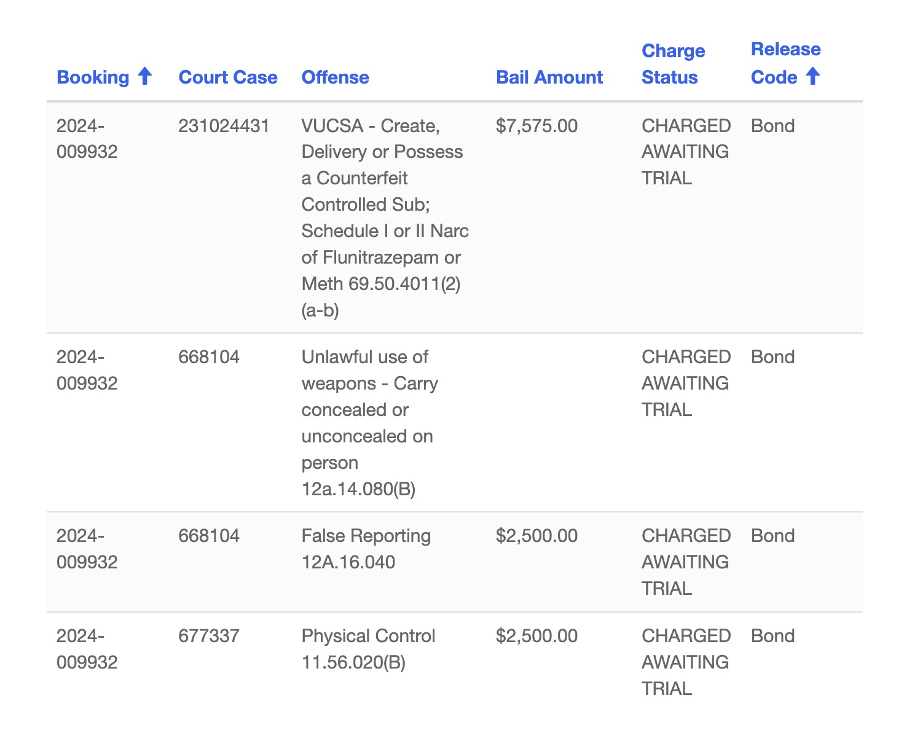The image size is (912, 730).
Task: Sort by the Court Case column header
Action: click(228, 77)
